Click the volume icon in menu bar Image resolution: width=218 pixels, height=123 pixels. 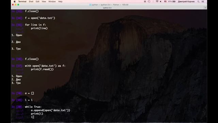point(160,1)
